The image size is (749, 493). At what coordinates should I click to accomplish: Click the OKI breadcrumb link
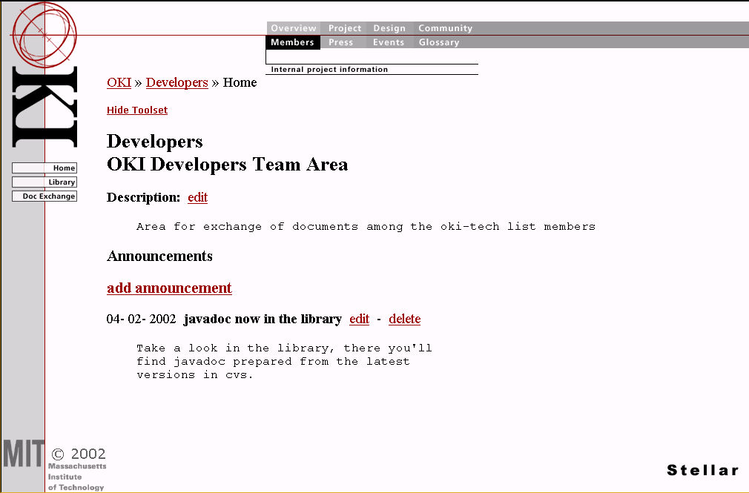pos(119,82)
